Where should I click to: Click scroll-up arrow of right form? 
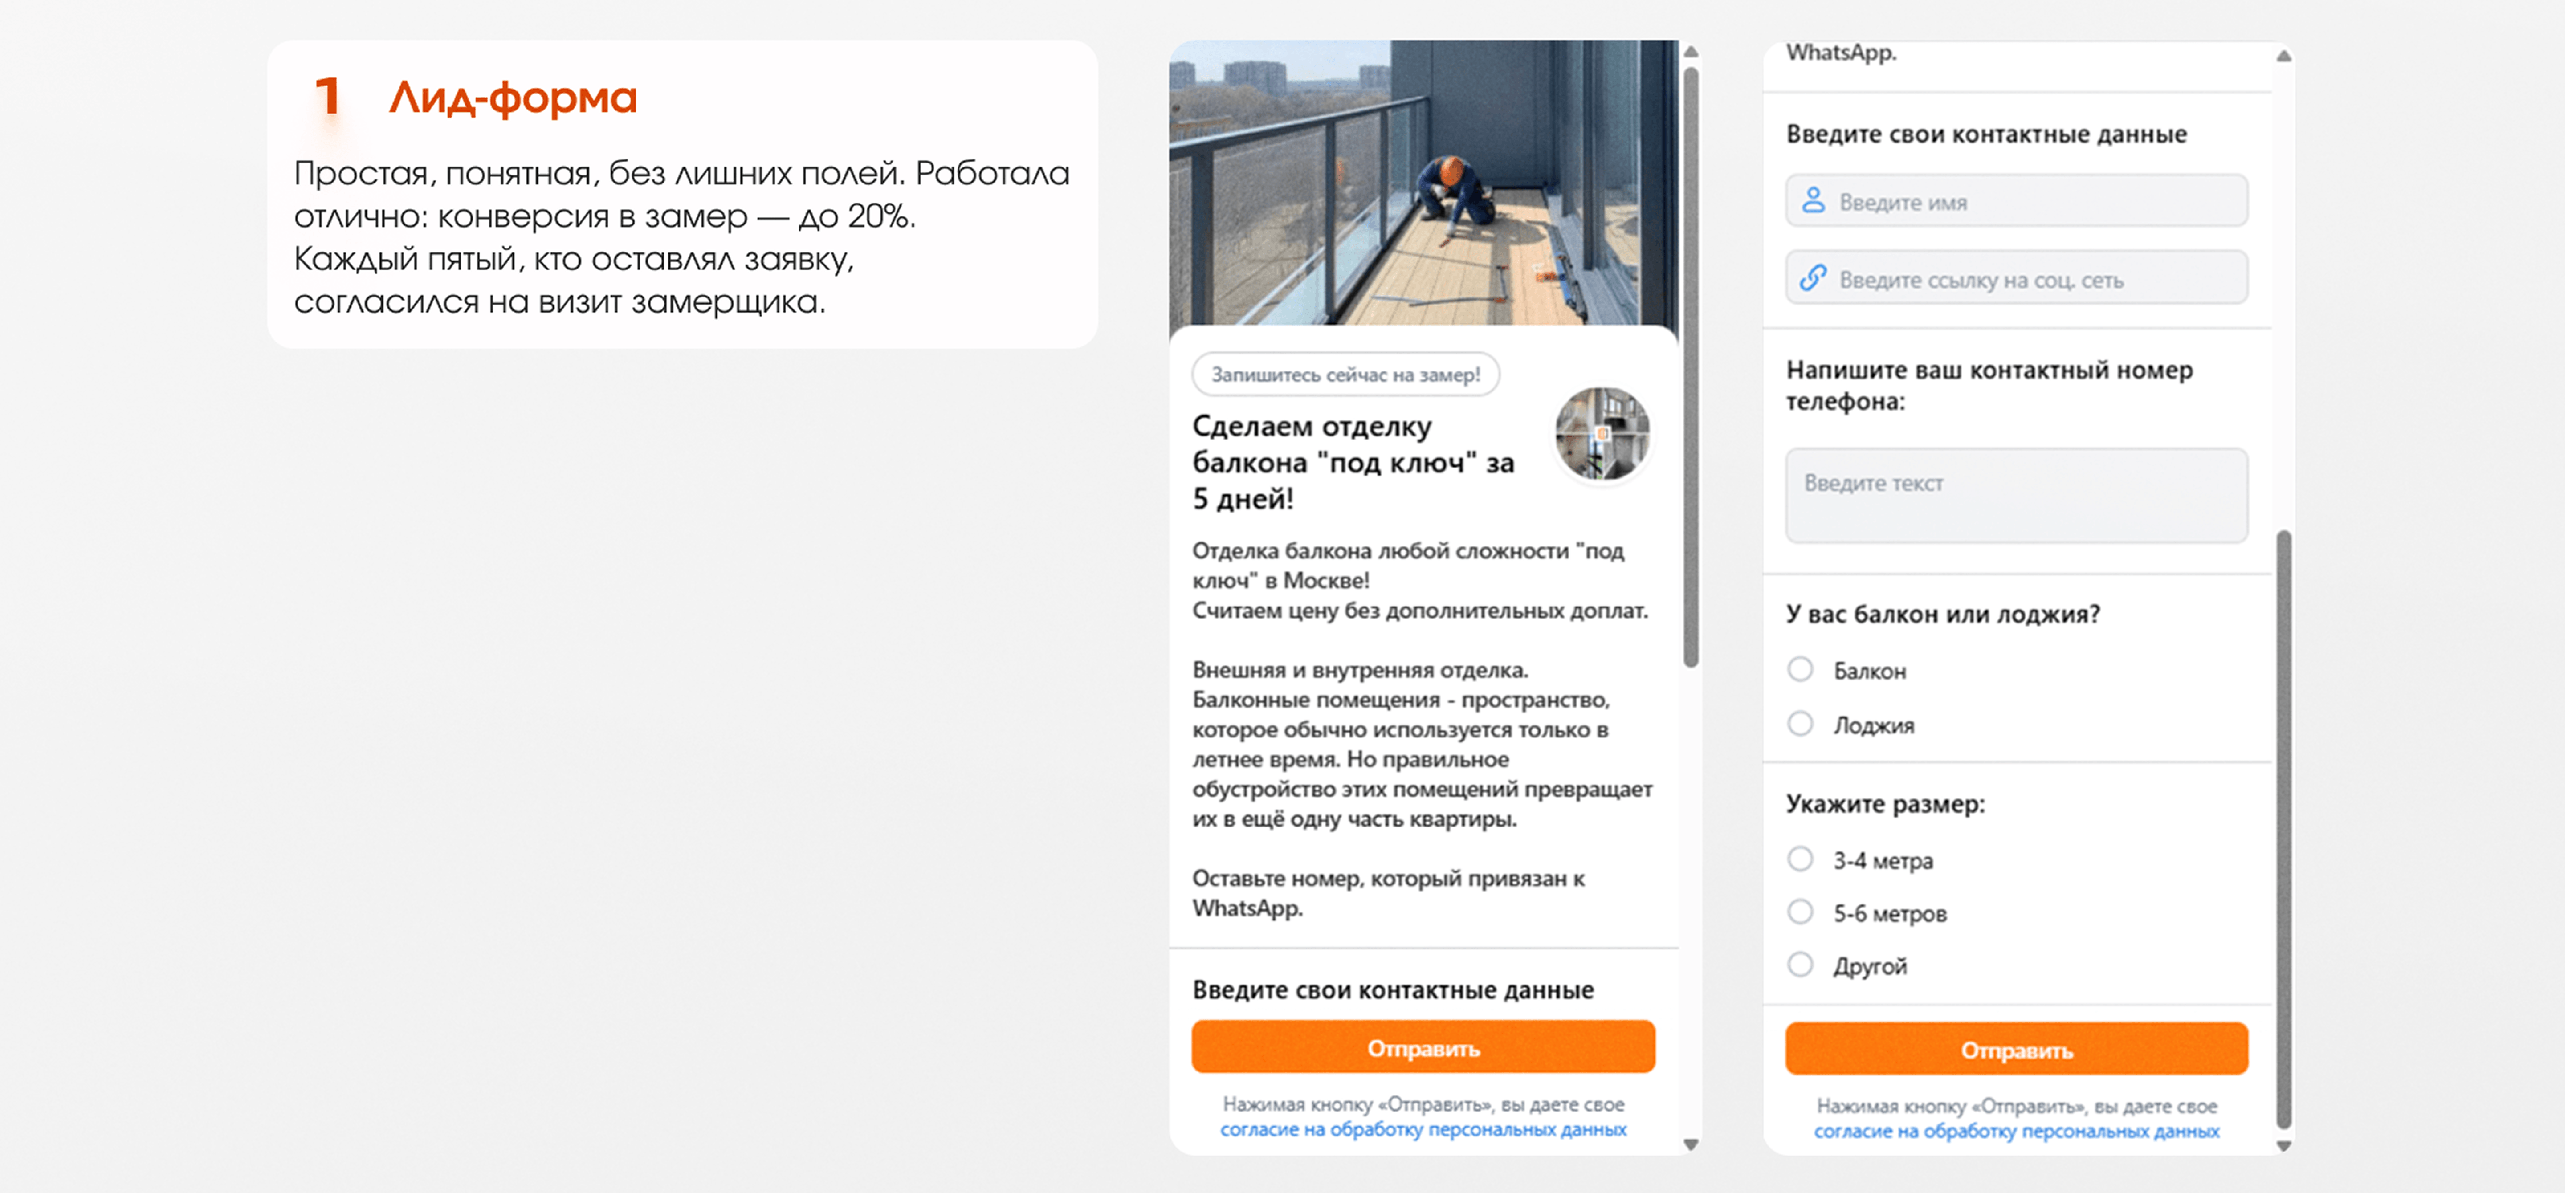(x=2283, y=56)
